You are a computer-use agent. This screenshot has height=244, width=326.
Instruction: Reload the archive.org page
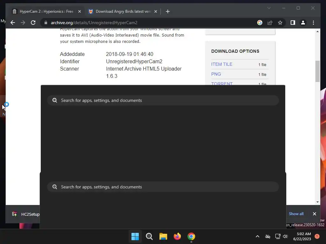click(33, 23)
